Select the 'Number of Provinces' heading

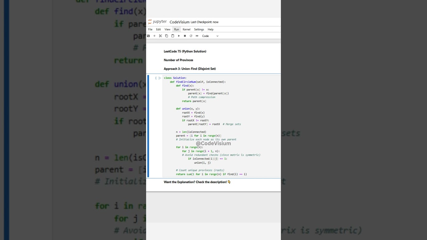click(x=178, y=60)
